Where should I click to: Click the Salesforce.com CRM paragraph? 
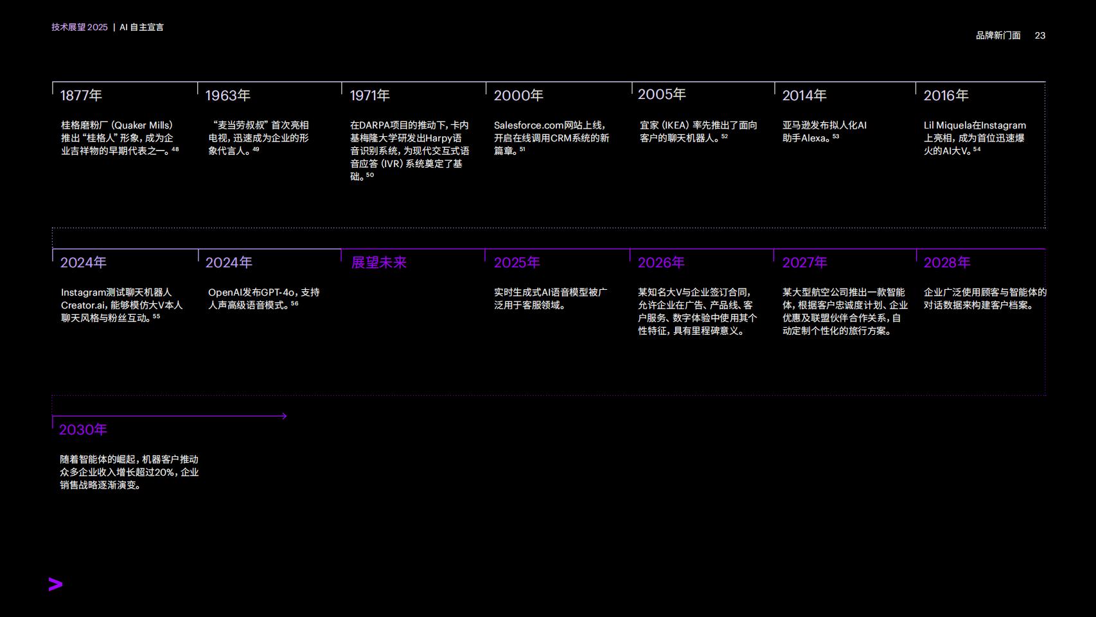point(551,138)
